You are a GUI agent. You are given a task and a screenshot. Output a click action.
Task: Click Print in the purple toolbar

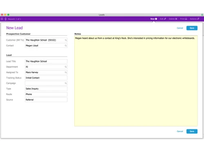184,19
